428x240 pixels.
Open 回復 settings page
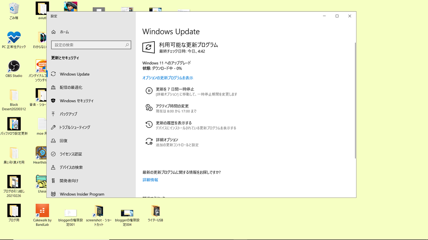[x=91, y=141]
